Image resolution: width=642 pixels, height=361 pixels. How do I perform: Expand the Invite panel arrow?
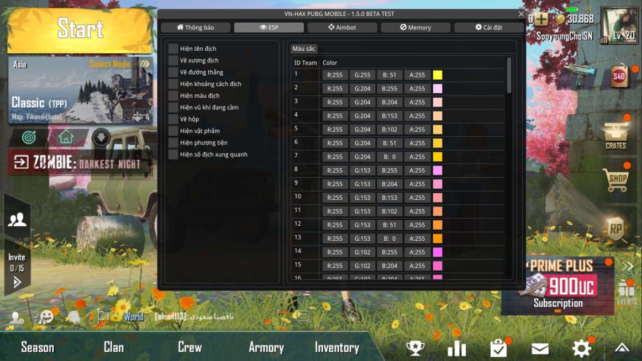(x=17, y=282)
